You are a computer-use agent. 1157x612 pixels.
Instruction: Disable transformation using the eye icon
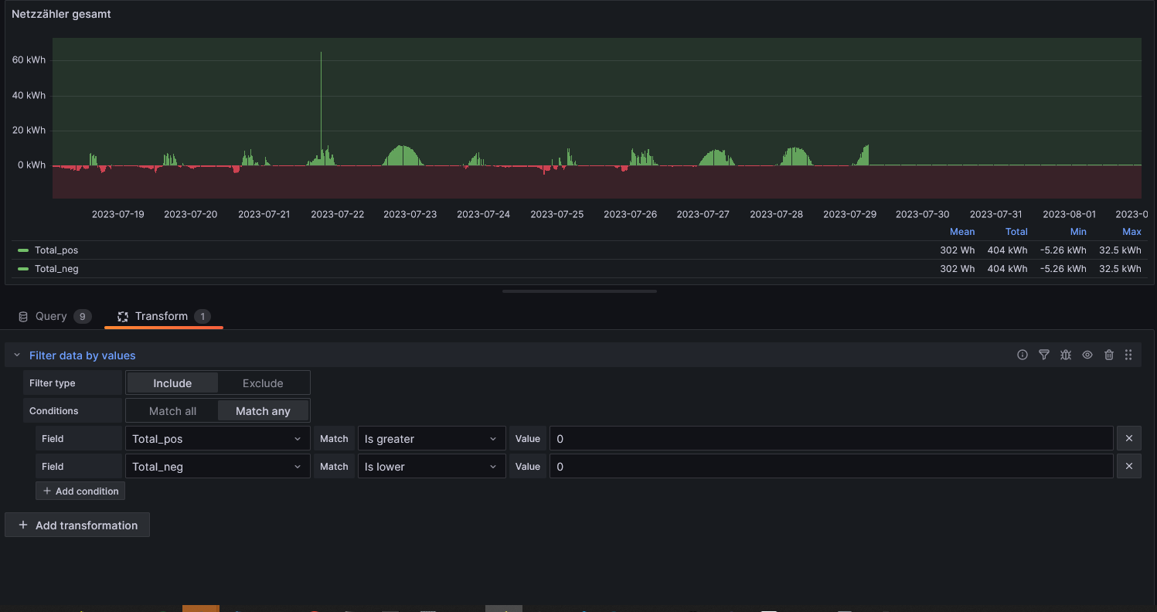point(1087,355)
